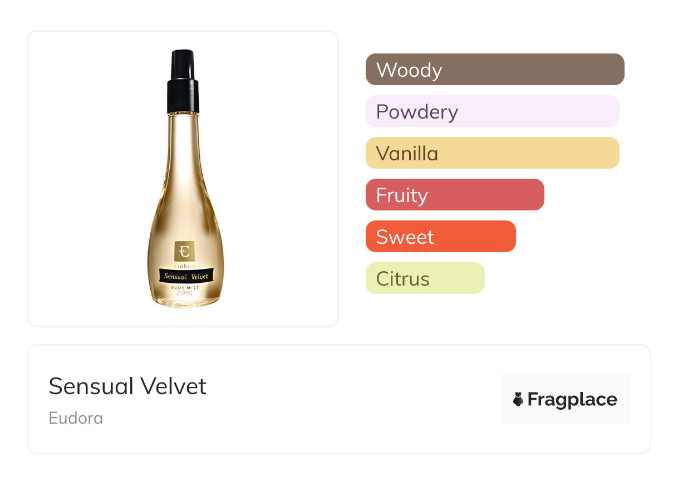Select the yellow Vanilla accord bar

[492, 153]
